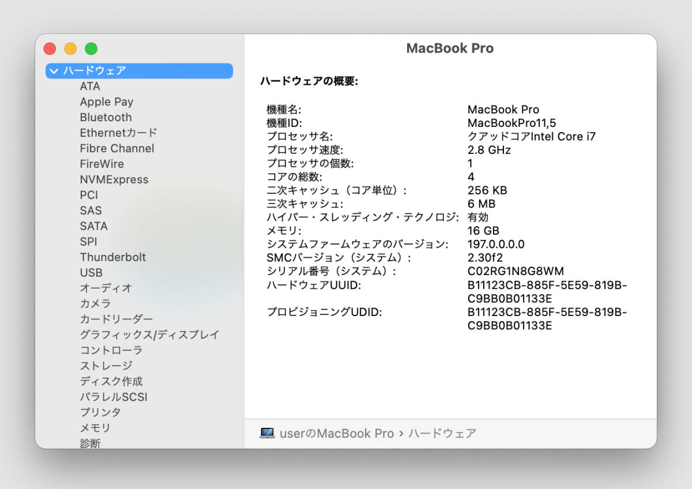Select the 256 KB cache value
The width and height of the screenshot is (692, 489).
click(487, 191)
